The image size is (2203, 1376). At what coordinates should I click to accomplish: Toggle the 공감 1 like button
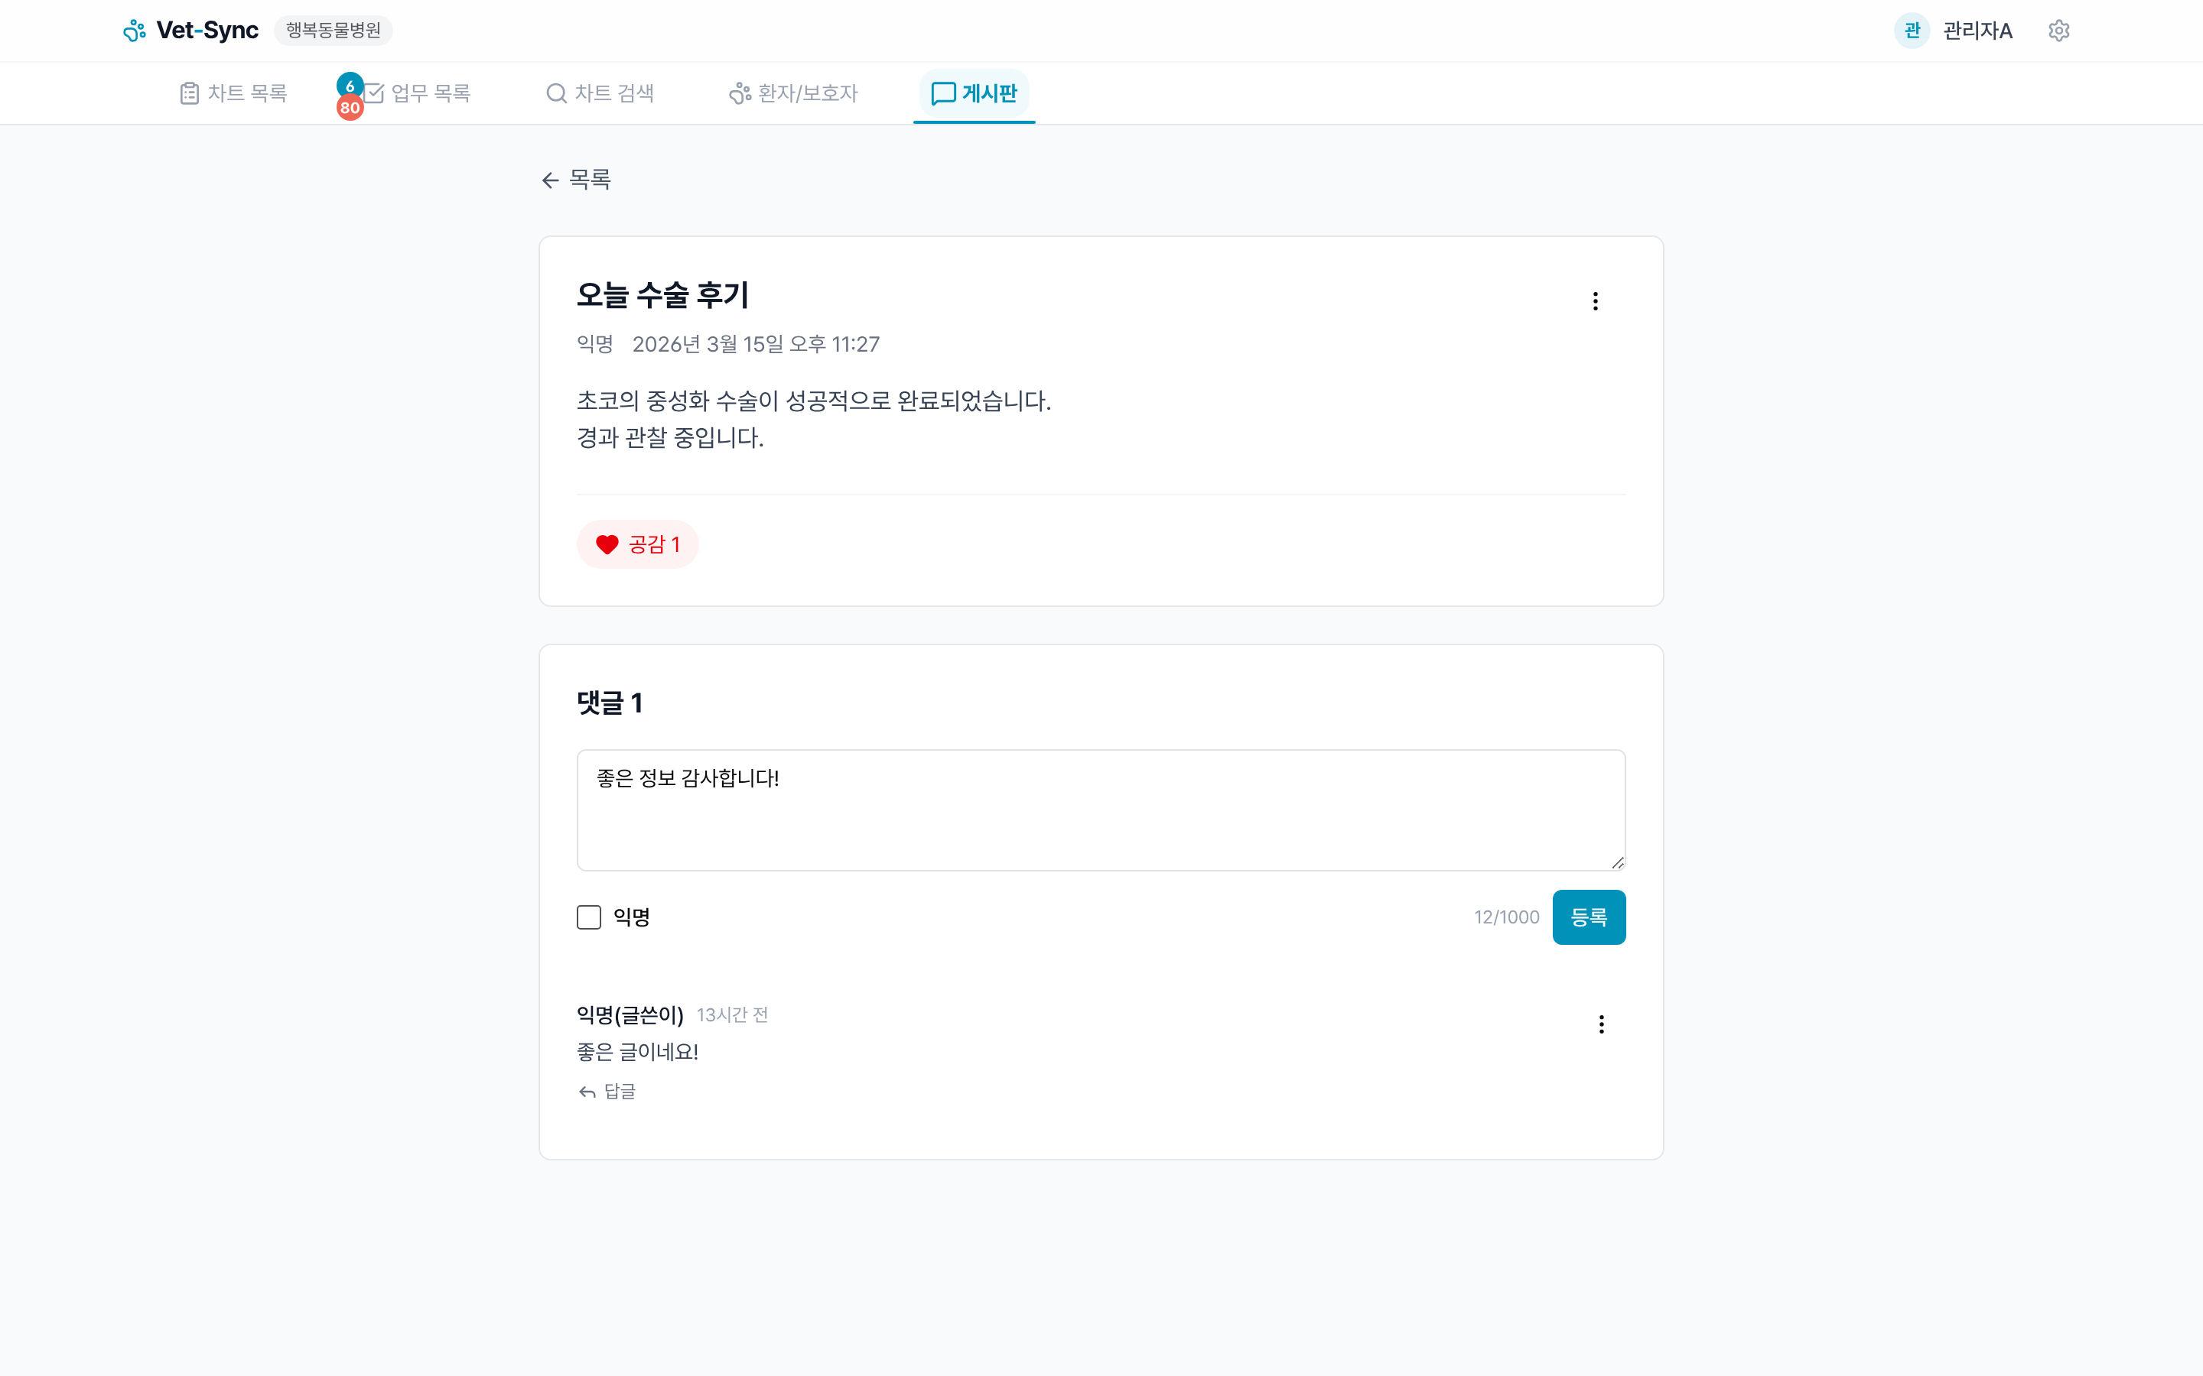click(x=637, y=544)
